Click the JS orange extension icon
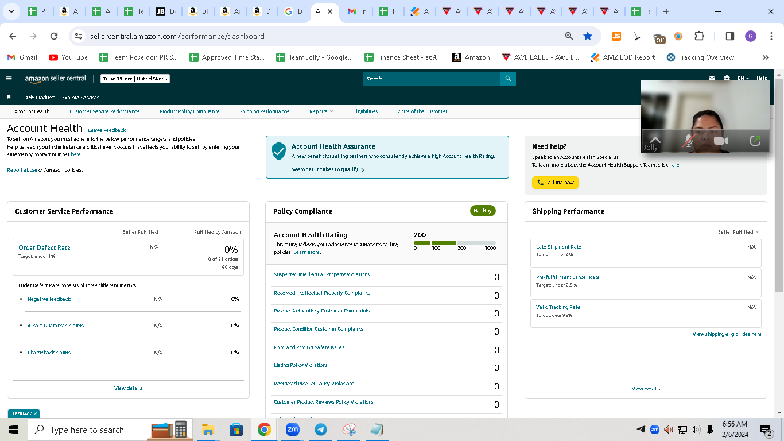Viewport: 784px width, 441px height. pos(616,36)
